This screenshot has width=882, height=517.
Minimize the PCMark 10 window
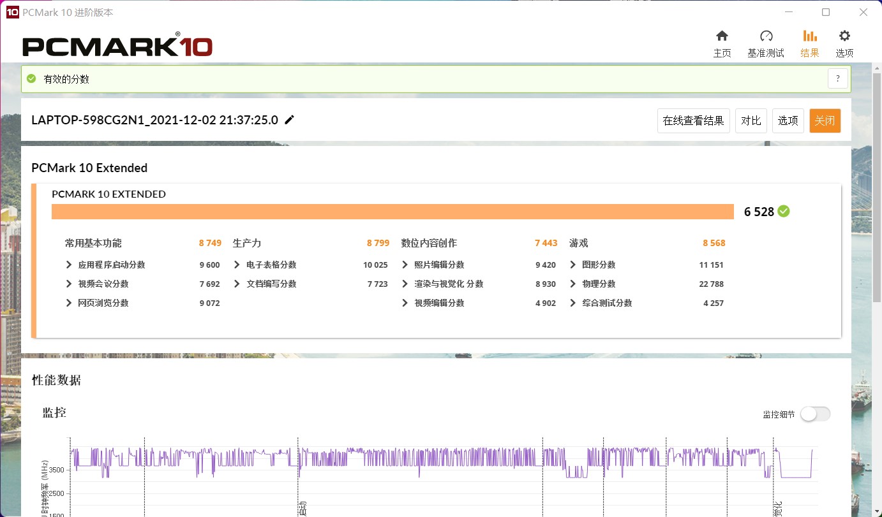click(x=789, y=12)
